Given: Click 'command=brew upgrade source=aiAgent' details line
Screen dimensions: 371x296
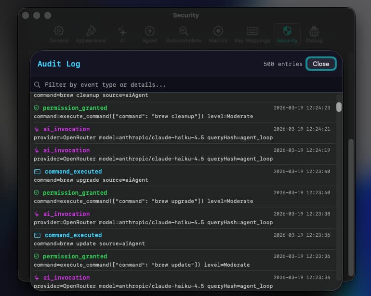Looking at the screenshot, I should pyautogui.click(x=91, y=180).
